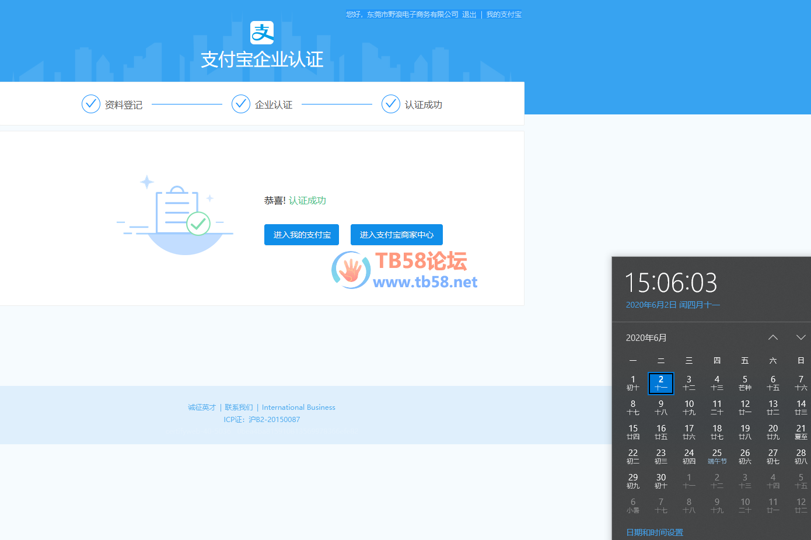The width and height of the screenshot is (811, 540).
Task: Select July 6 小暑 in calendar
Action: coord(633,506)
